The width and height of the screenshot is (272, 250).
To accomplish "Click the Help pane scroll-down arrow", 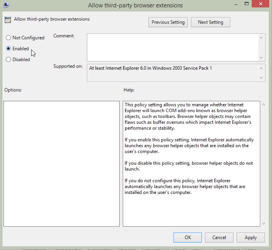I will (263, 224).
